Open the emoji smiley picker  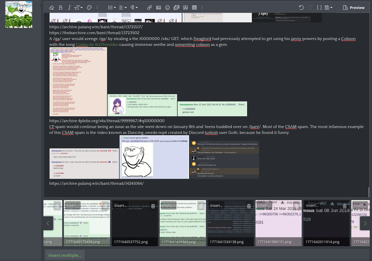pos(168,8)
